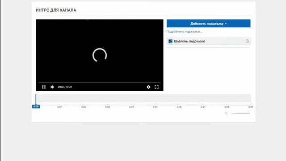Click the 0:03 mark on timeline

(107, 107)
